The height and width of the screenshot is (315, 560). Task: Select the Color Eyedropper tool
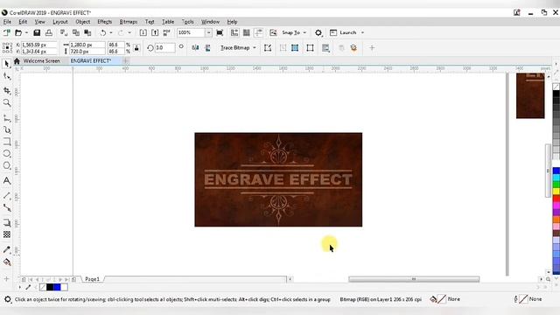(7, 249)
